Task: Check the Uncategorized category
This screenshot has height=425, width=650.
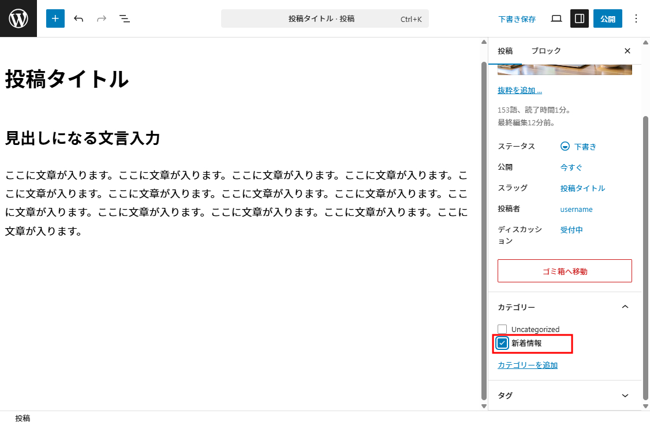Action: pyautogui.click(x=502, y=329)
